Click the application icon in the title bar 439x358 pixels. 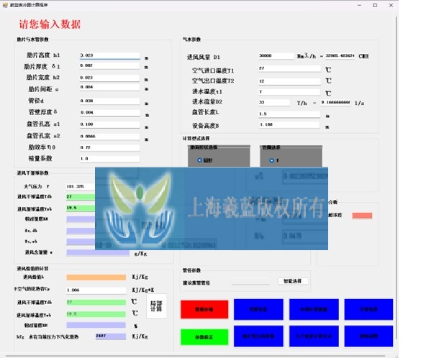[x=5, y=5]
